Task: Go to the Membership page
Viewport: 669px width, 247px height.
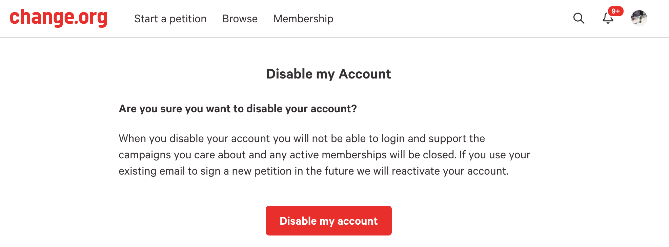Action: click(x=303, y=19)
